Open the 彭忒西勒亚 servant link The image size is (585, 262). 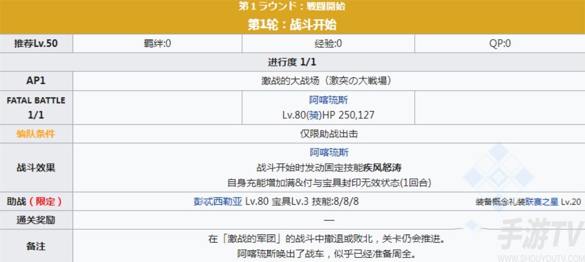[x=218, y=202]
